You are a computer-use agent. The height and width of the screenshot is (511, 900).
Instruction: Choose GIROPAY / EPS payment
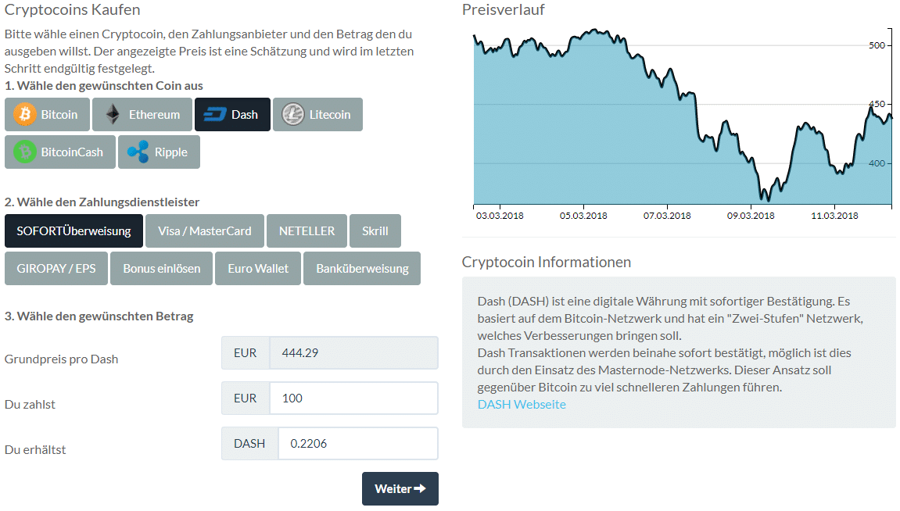point(56,268)
